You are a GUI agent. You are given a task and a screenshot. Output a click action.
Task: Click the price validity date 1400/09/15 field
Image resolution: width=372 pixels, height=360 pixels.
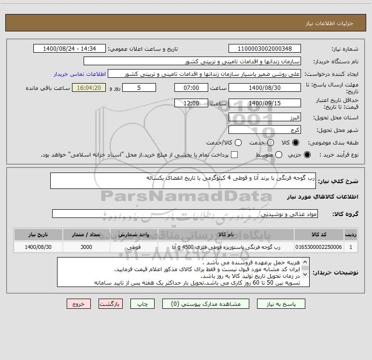point(265,103)
